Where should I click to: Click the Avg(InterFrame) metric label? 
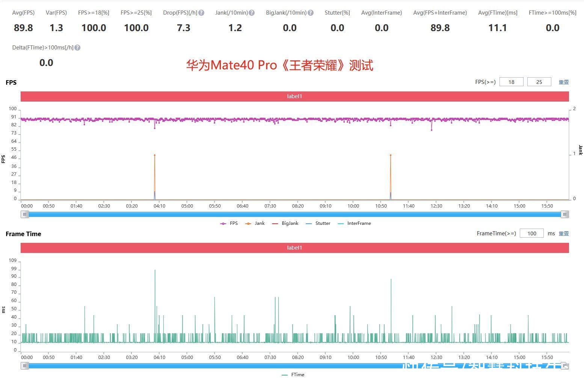[382, 13]
